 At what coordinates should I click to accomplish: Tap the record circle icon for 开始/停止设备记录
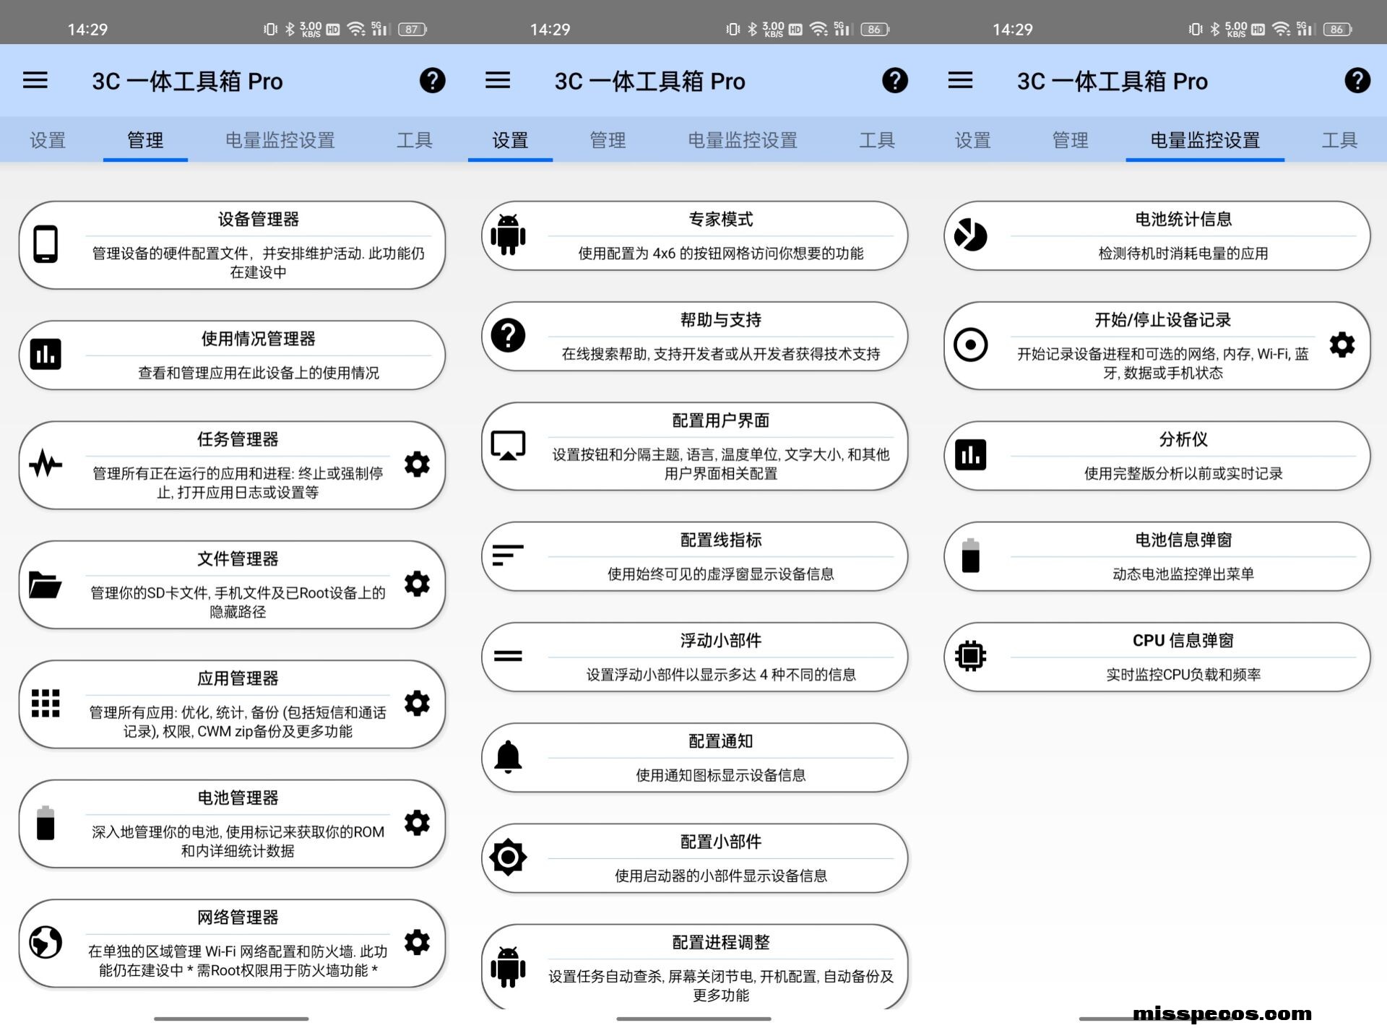[x=970, y=345]
